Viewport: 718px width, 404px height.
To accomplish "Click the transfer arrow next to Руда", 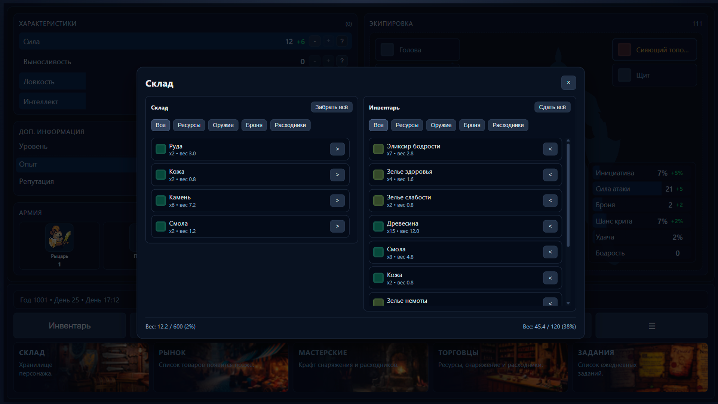I will click(x=337, y=149).
